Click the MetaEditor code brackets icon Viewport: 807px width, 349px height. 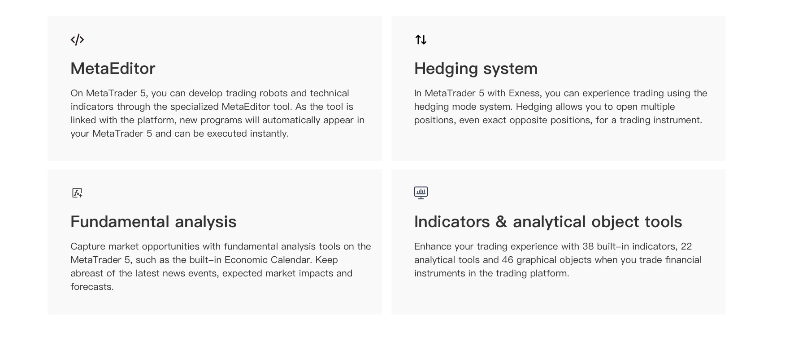pos(77,39)
